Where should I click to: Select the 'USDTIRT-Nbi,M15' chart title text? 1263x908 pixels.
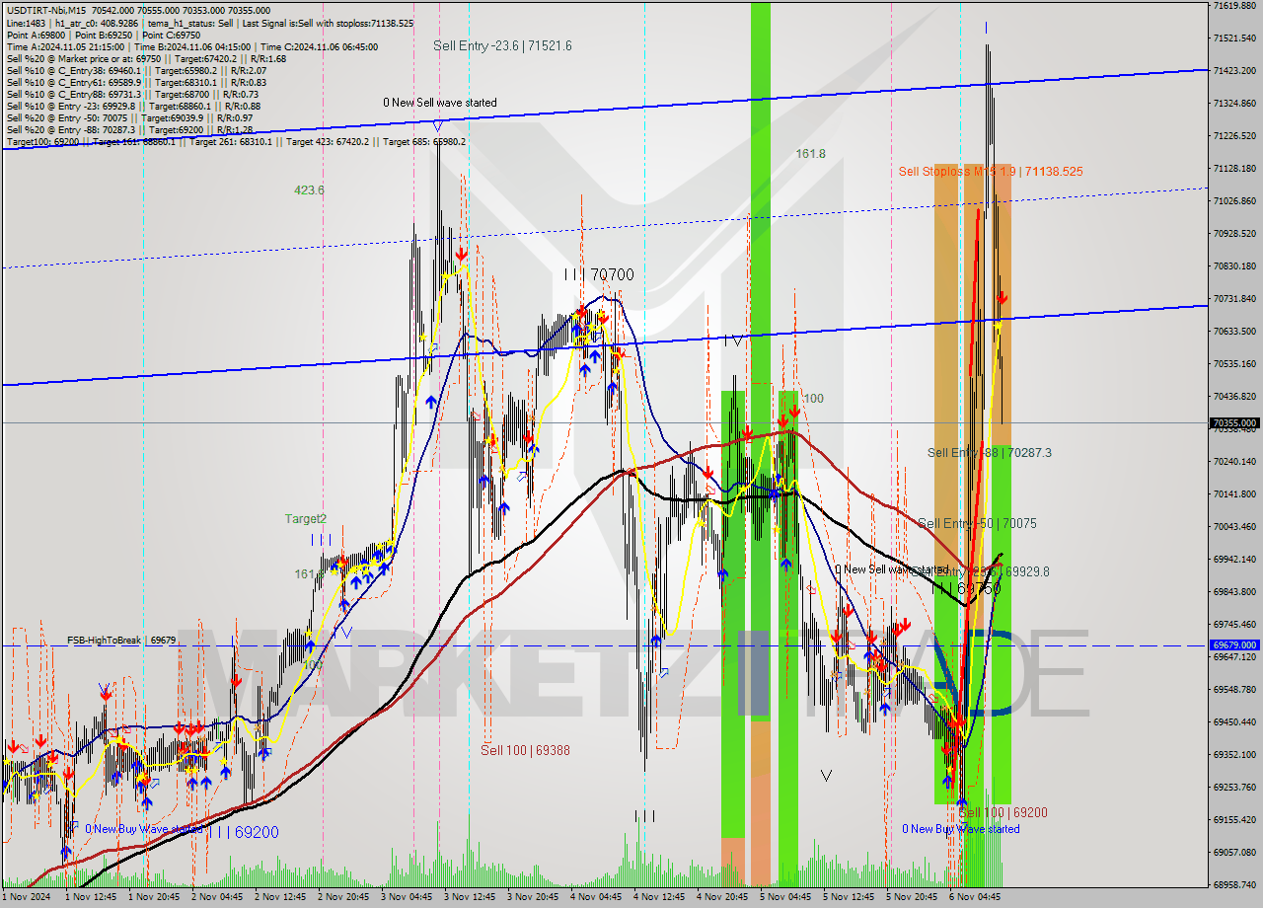(x=47, y=10)
